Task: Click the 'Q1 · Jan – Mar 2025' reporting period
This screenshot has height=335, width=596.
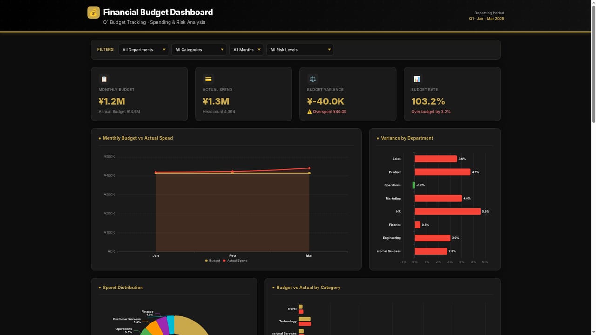Action: click(x=487, y=19)
